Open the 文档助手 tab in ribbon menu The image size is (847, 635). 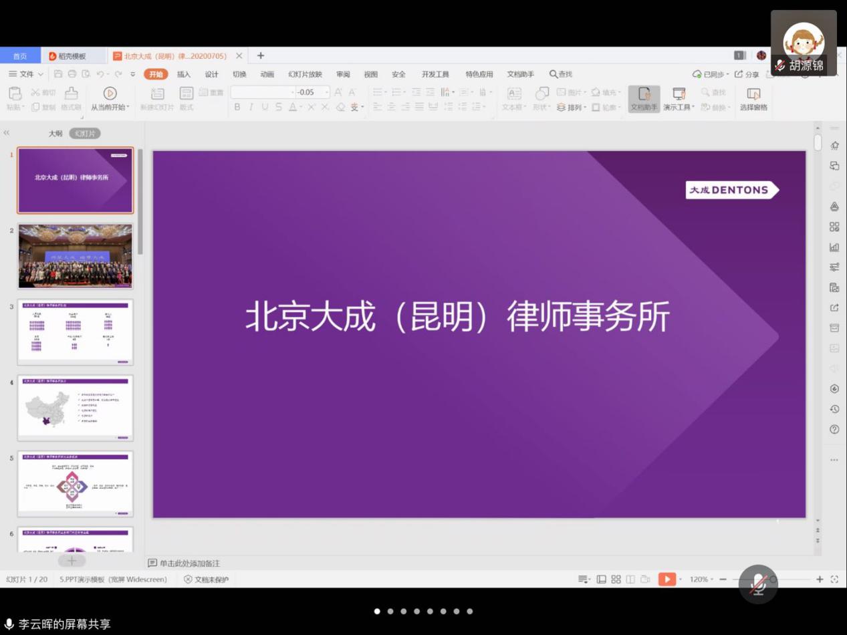click(521, 74)
